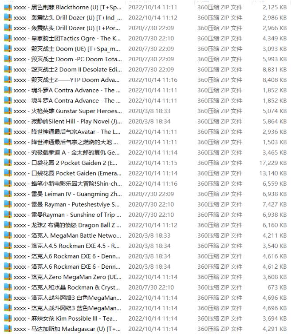Select the Rockman EXE 6 file sized 4,616 KB
Image resolution: width=299 pixels, height=334 pixels.
coord(67,256)
